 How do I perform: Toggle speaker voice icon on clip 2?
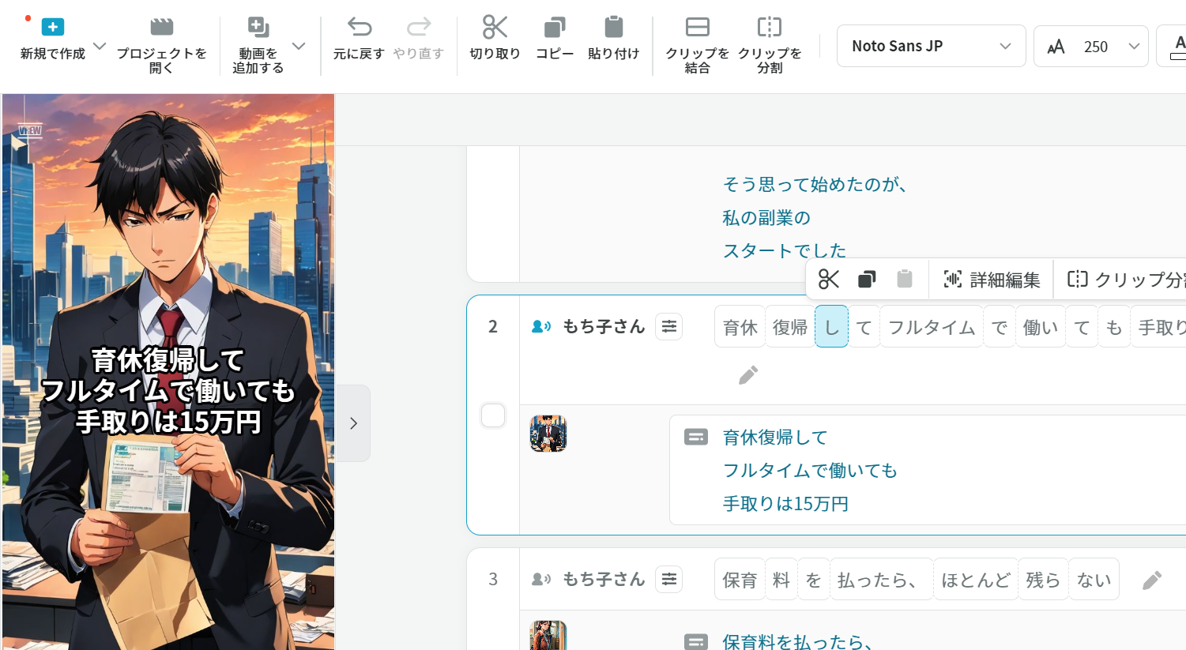coord(541,326)
